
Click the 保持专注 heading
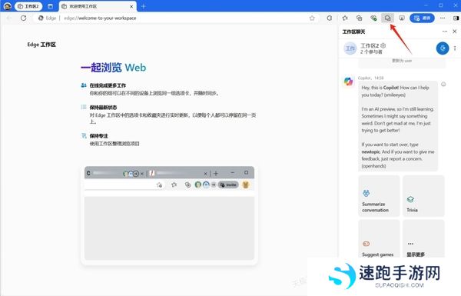point(99,136)
